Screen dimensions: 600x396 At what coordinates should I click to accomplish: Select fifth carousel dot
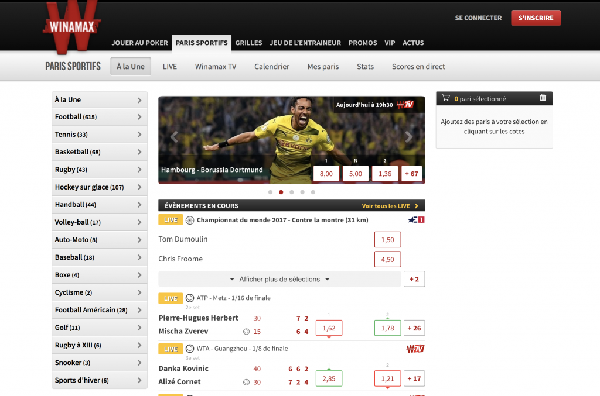(313, 192)
